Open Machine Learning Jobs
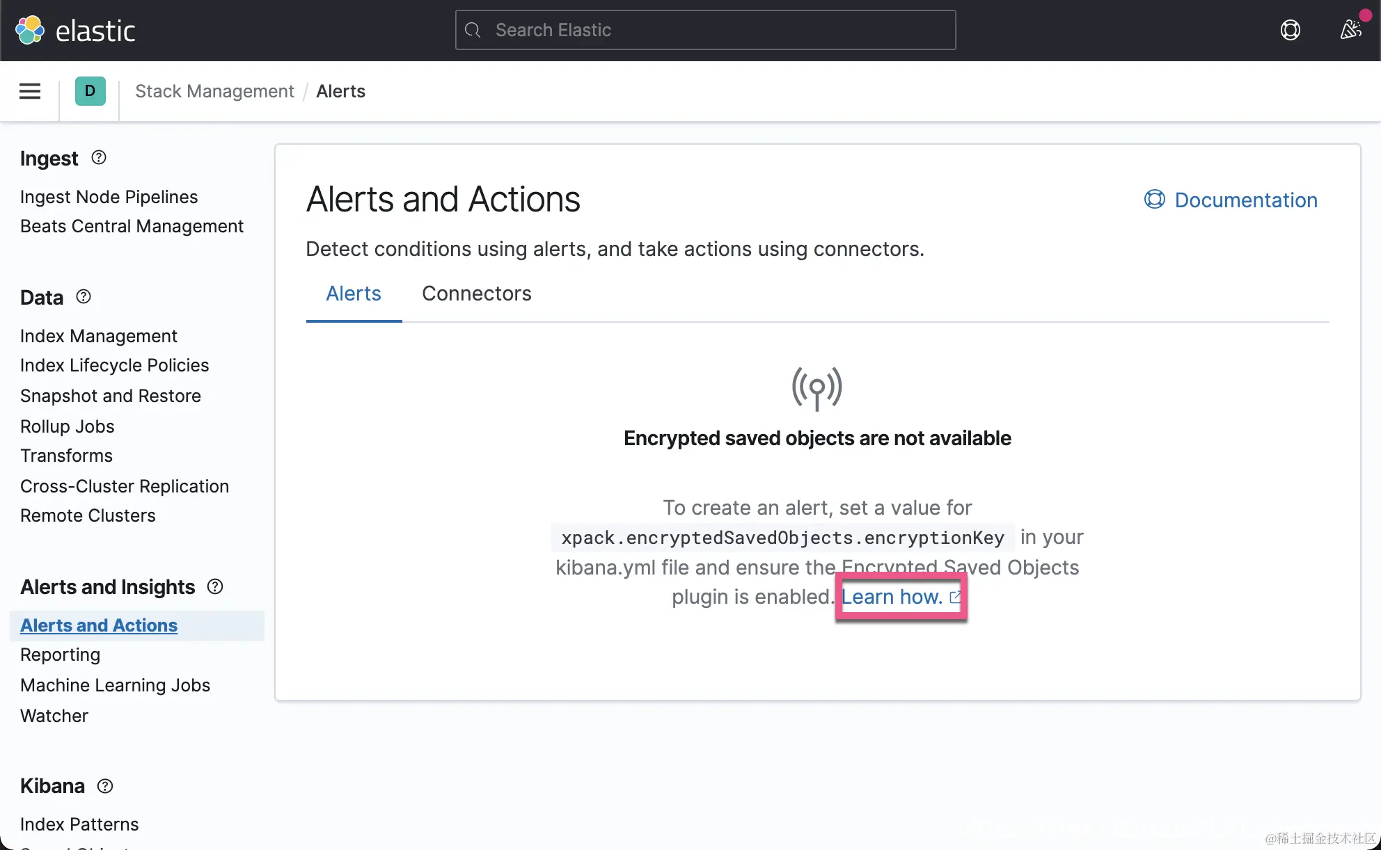Viewport: 1381px width, 850px height. pos(115,685)
